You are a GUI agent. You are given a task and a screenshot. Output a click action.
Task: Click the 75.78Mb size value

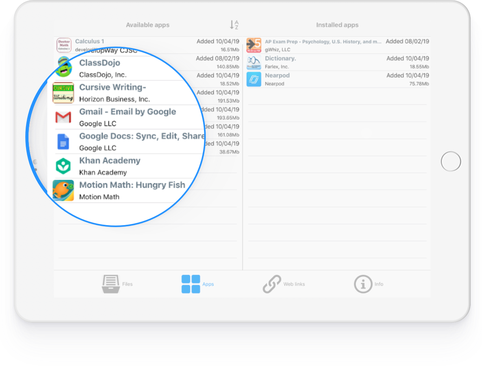tap(419, 83)
